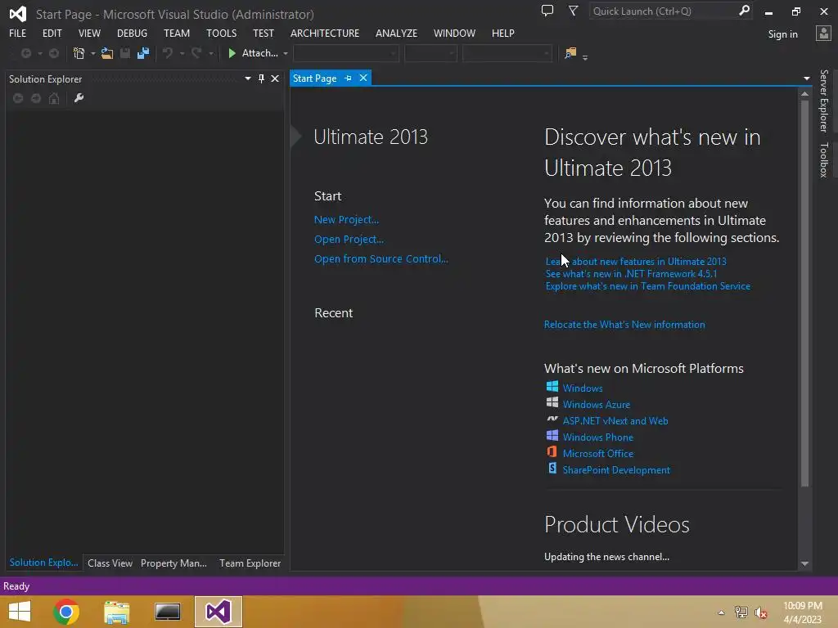Image resolution: width=838 pixels, height=628 pixels.
Task: Open the ARCHITECTURE menu
Action: click(x=325, y=33)
